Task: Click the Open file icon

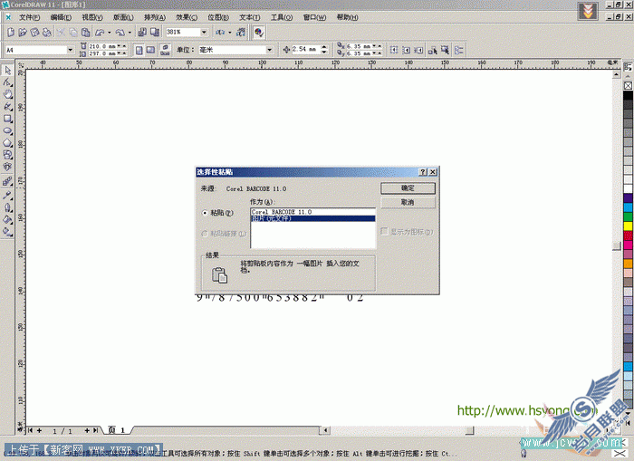Action: tap(23, 32)
